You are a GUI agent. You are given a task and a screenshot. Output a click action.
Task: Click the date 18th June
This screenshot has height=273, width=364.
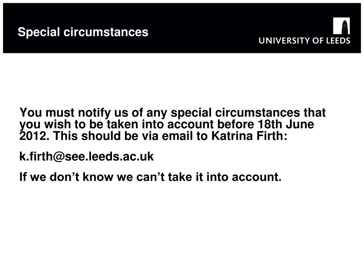286,124
